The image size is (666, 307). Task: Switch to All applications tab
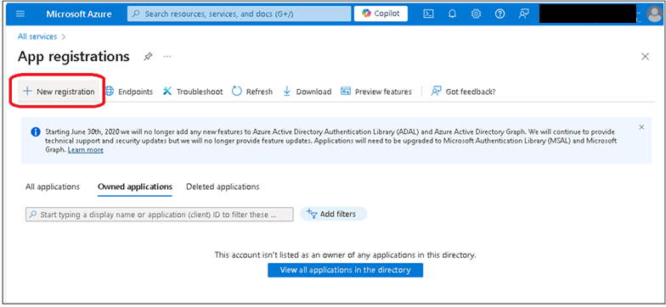point(53,187)
